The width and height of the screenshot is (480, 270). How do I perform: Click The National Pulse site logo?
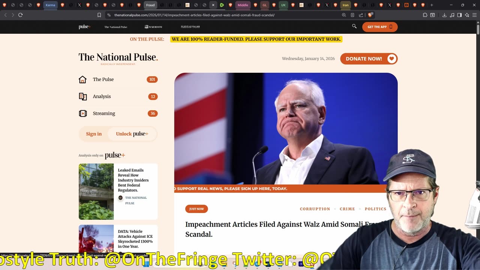tap(118, 58)
